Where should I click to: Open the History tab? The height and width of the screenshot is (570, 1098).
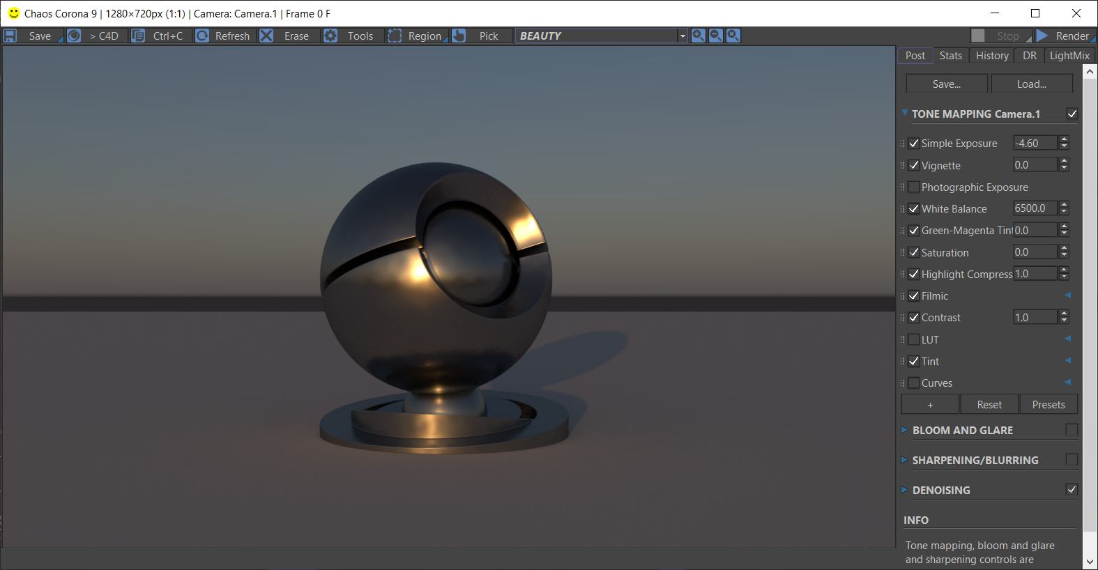pos(991,56)
